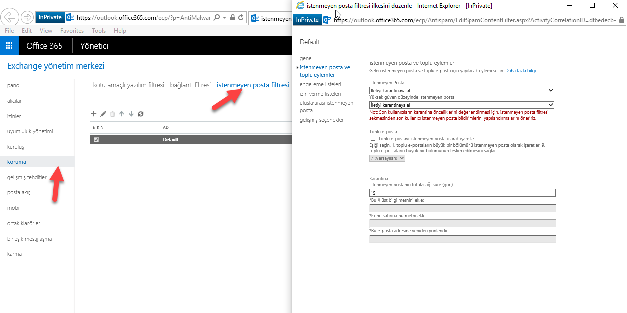Click the main window address bar URL
Viewport: 627px width, 313px height.
144,17
